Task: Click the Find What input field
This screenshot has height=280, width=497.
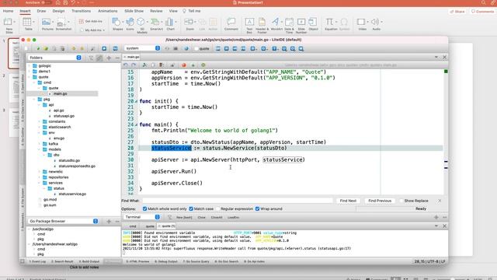Action: (238, 201)
